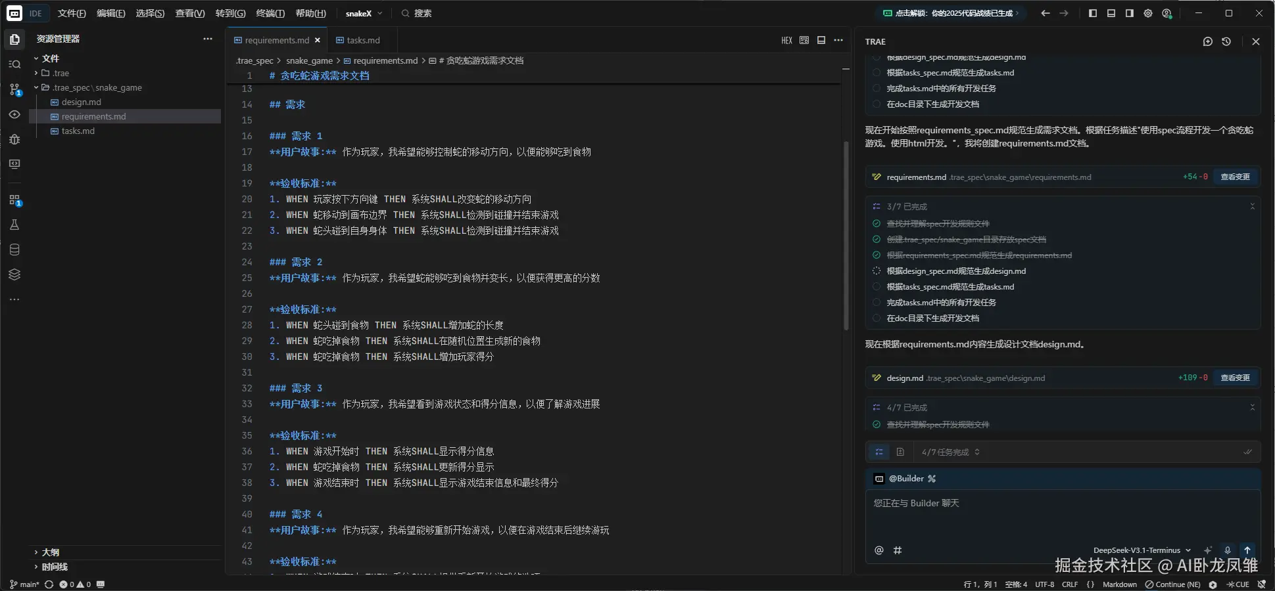Navigate forward with the right arrow
The height and width of the screenshot is (591, 1275).
[x=1064, y=13]
